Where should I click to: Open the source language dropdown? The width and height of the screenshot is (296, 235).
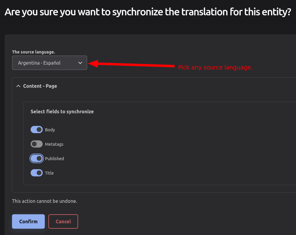click(50, 63)
